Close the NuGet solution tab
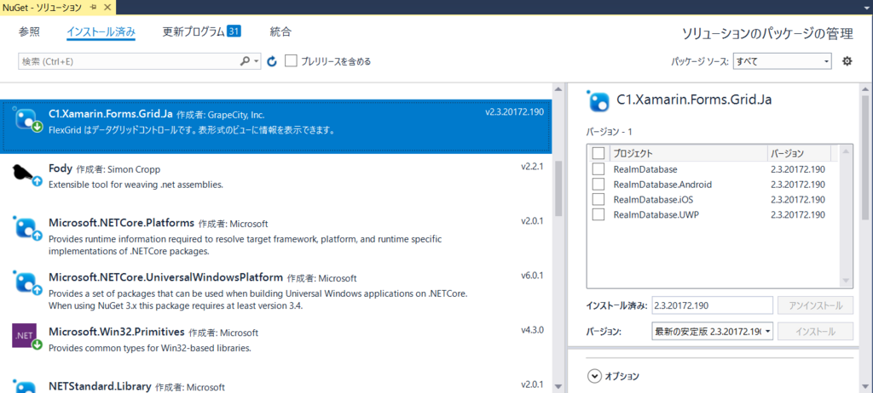873x393 pixels. pyautogui.click(x=107, y=7)
